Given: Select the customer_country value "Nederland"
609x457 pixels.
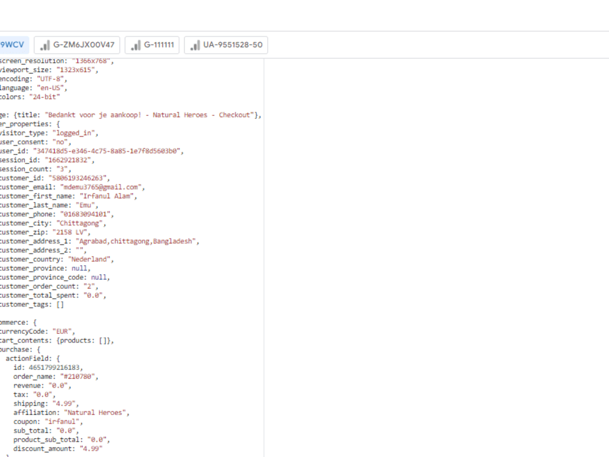Looking at the screenshot, I should 90,259.
